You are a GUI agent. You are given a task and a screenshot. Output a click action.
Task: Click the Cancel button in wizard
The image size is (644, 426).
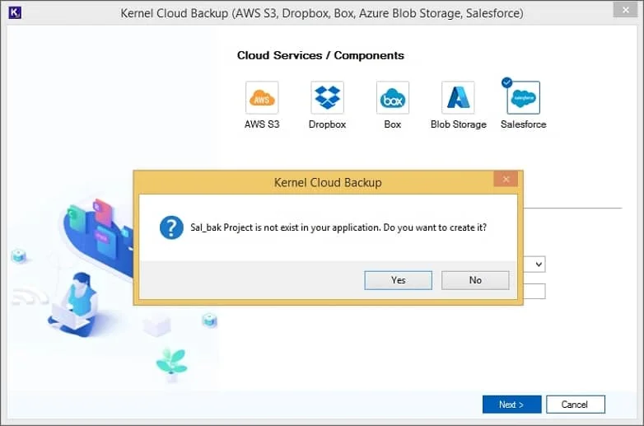pyautogui.click(x=575, y=405)
